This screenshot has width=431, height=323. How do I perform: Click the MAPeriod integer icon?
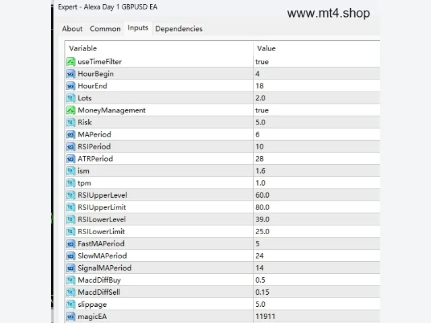coord(71,135)
